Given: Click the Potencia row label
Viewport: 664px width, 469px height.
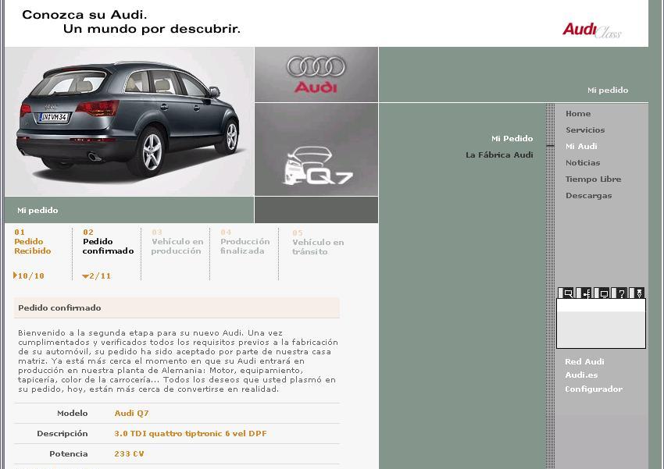Looking at the screenshot, I should point(69,453).
